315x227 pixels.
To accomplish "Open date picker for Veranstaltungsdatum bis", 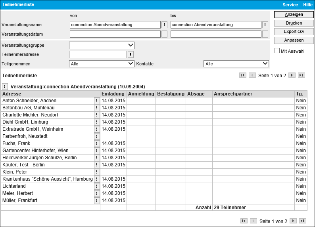I will [x=265, y=34].
